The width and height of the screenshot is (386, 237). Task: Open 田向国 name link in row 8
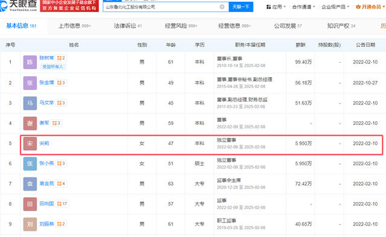coord(46,203)
